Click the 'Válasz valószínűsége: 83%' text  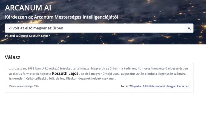point(24,86)
